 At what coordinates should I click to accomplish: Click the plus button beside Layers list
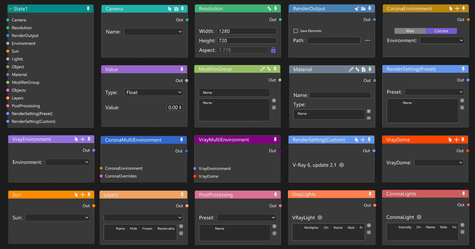(181, 226)
